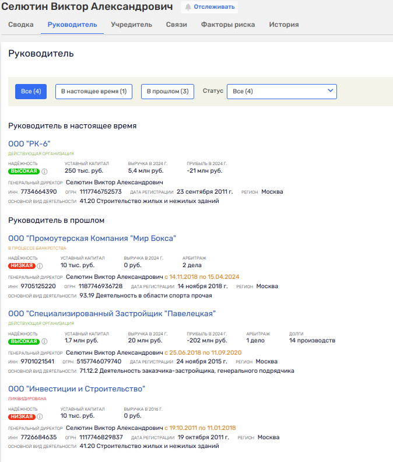Select the Руководитель tab
This screenshot has width=393, height=462.
pos(72,24)
